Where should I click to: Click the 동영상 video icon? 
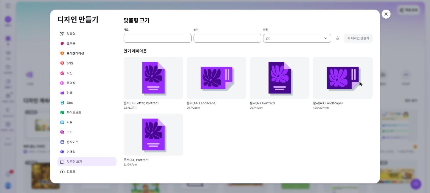pos(62,83)
